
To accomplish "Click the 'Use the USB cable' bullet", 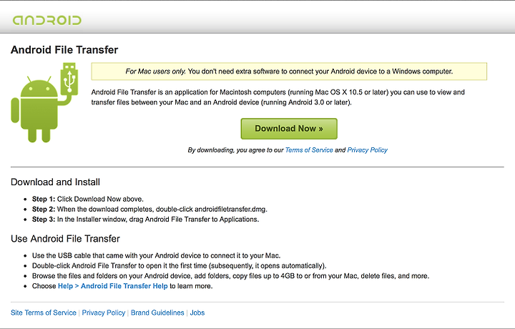I will pos(156,255).
